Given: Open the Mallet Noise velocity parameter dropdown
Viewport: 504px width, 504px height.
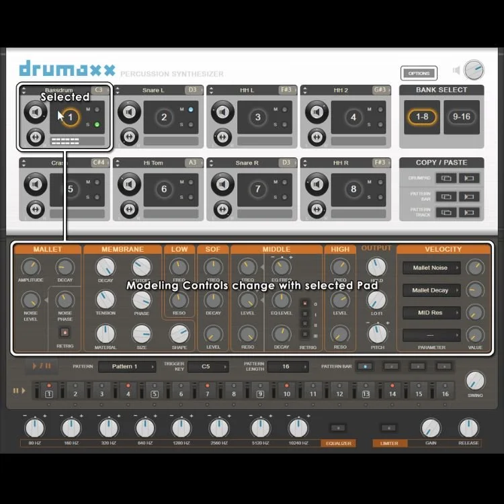Looking at the screenshot, I should (x=431, y=267).
